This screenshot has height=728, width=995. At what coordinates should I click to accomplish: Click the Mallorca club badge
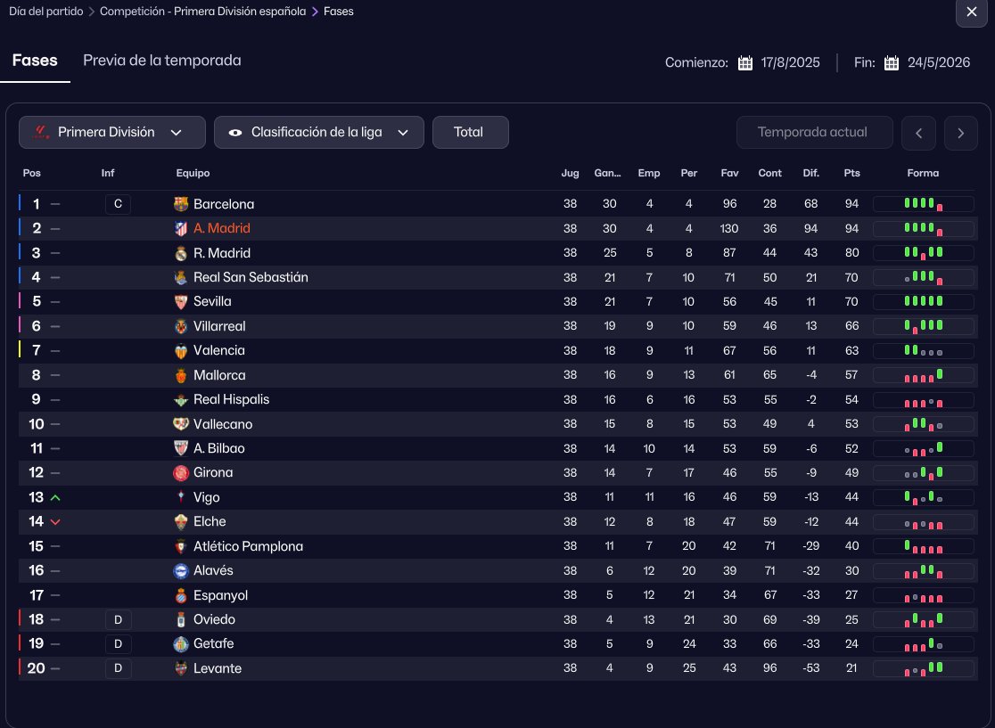tap(182, 375)
